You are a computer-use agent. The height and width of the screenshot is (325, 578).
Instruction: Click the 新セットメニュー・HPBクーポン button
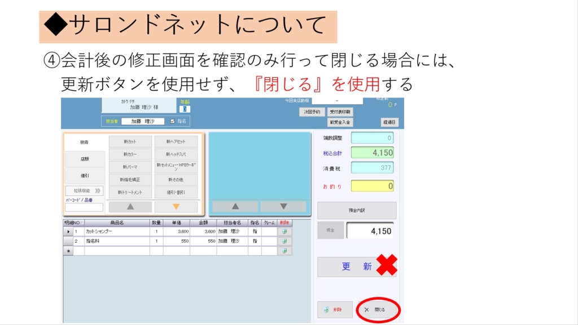click(x=176, y=167)
